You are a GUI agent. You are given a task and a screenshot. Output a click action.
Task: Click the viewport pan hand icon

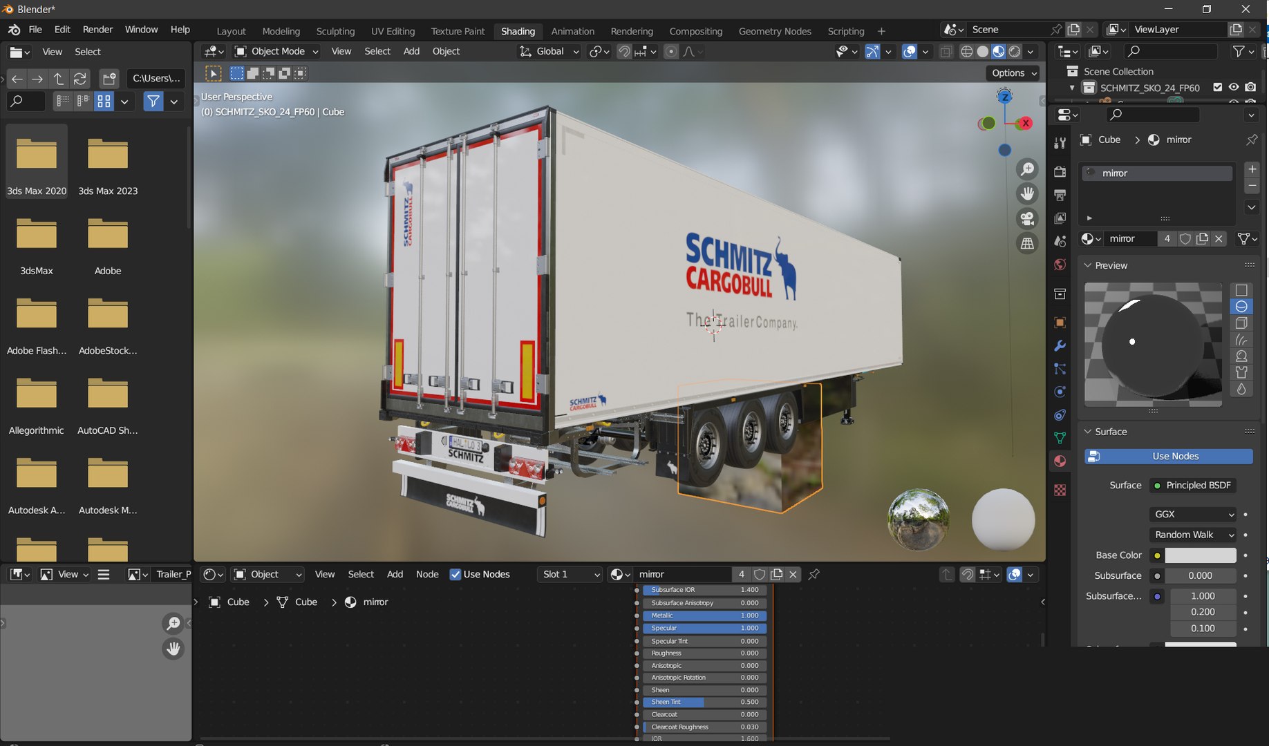tap(1028, 194)
